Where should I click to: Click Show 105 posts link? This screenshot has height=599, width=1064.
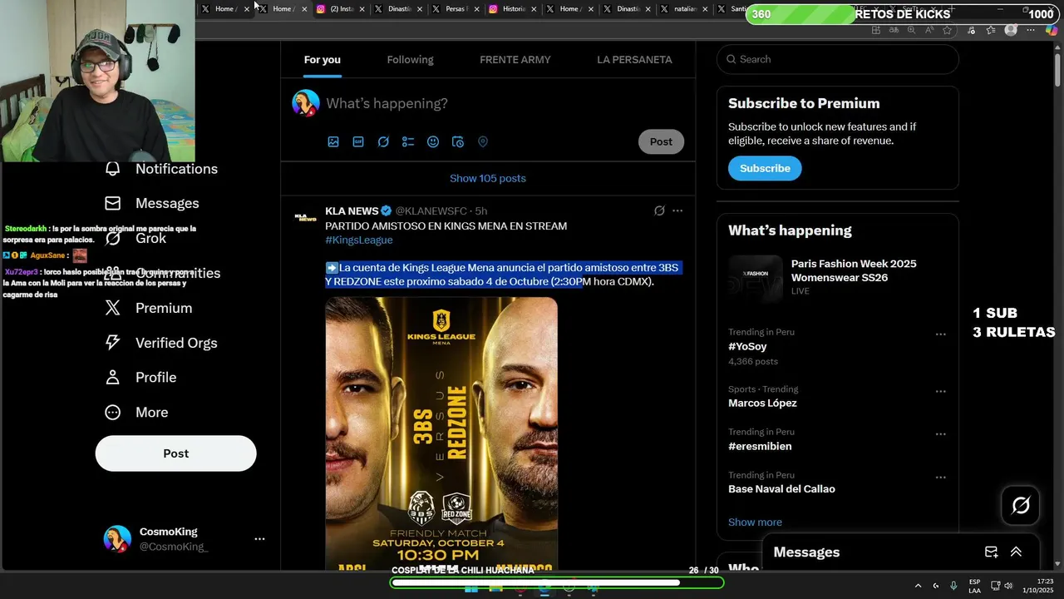tap(488, 179)
